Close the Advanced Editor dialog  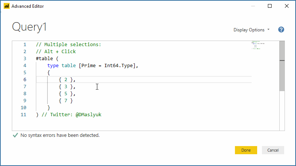[x=286, y=6]
